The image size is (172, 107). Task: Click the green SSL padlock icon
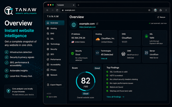click(x=146, y=36)
